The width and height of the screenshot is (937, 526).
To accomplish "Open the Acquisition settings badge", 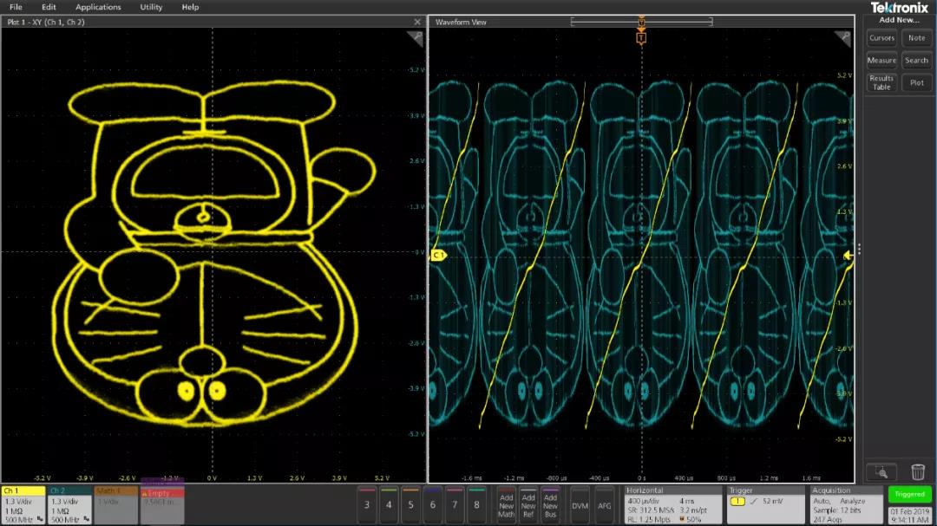I will [x=846, y=505].
